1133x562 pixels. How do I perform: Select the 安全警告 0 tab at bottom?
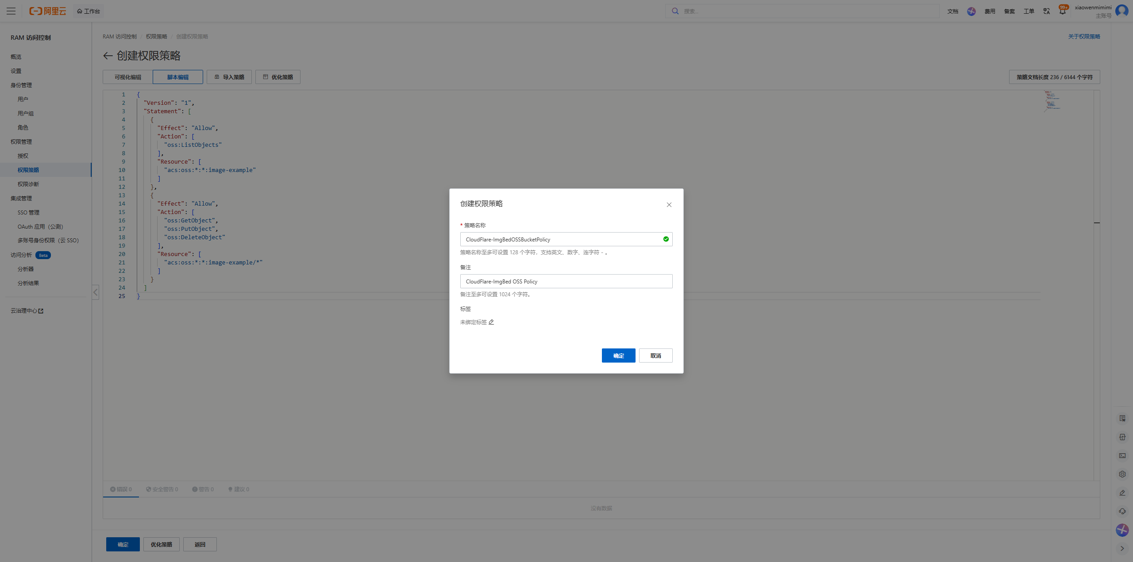[x=162, y=489]
